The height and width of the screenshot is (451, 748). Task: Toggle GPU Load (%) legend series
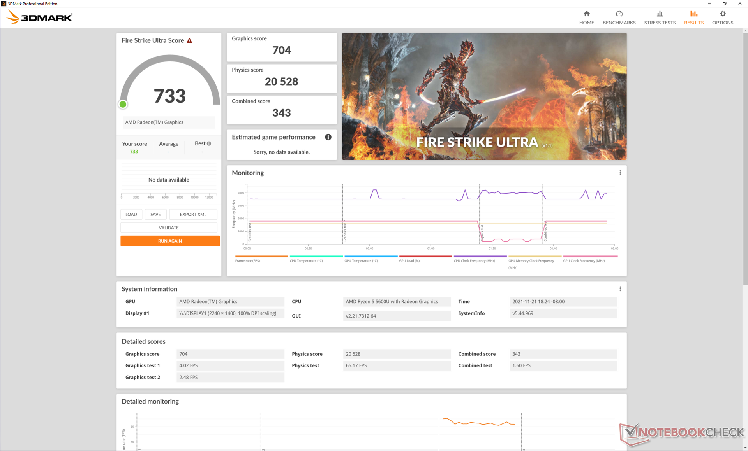coord(409,261)
